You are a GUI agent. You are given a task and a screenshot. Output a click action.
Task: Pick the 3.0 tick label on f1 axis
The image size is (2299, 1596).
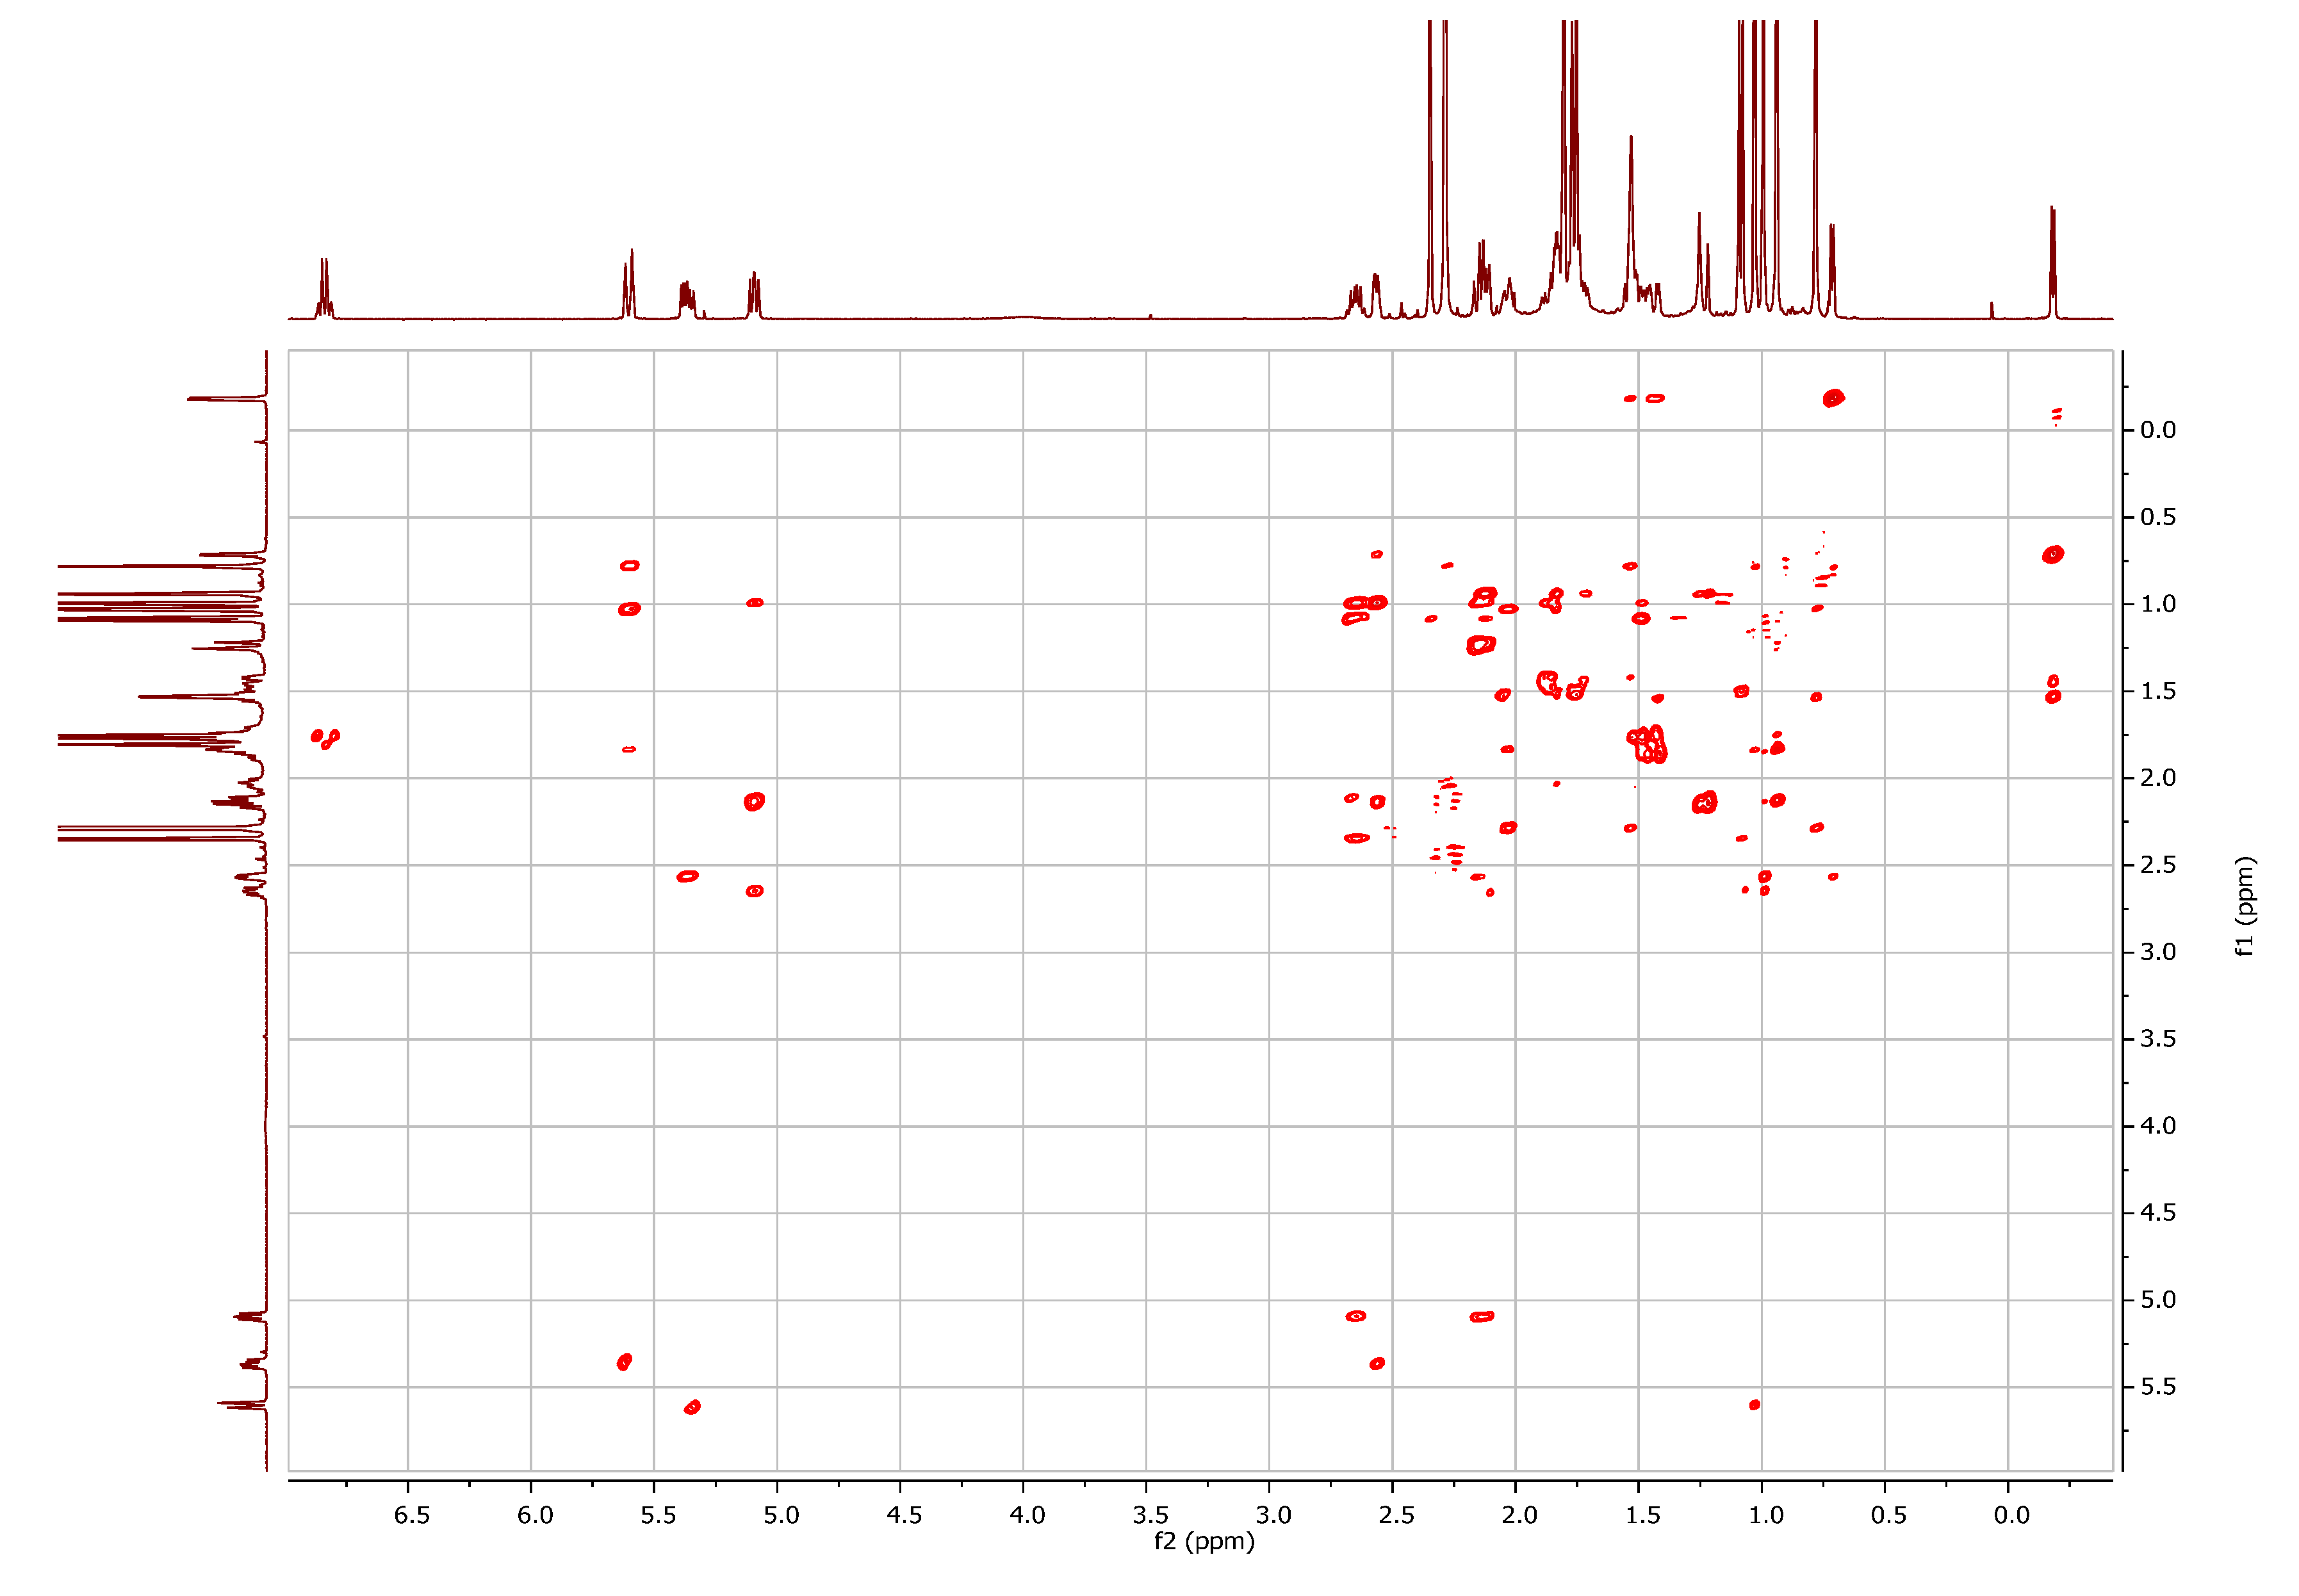point(2158,952)
